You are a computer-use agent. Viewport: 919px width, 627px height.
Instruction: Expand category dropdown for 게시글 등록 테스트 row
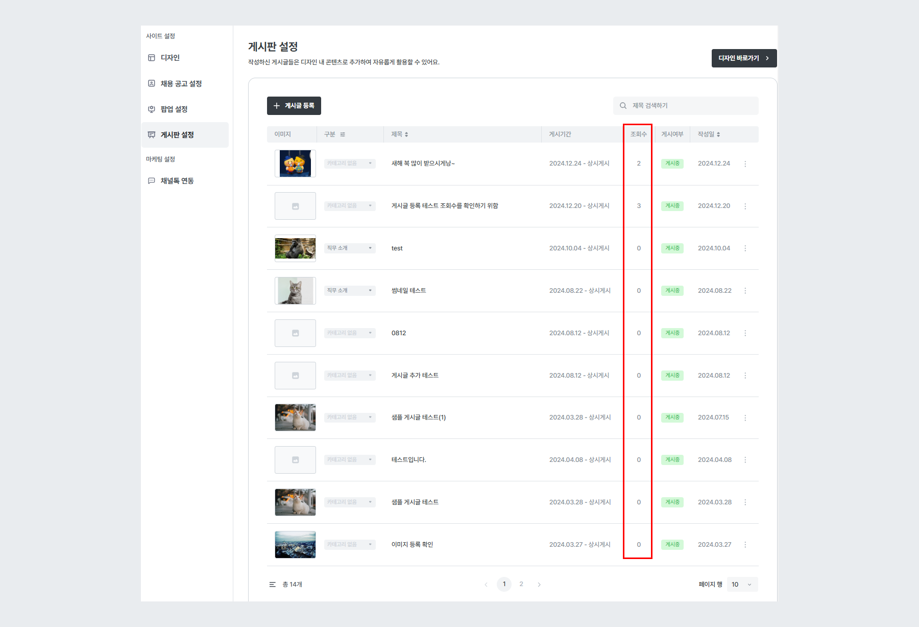350,206
